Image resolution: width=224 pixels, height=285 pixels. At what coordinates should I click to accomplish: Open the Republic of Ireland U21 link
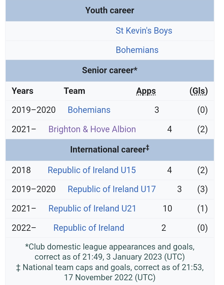tap(92, 209)
